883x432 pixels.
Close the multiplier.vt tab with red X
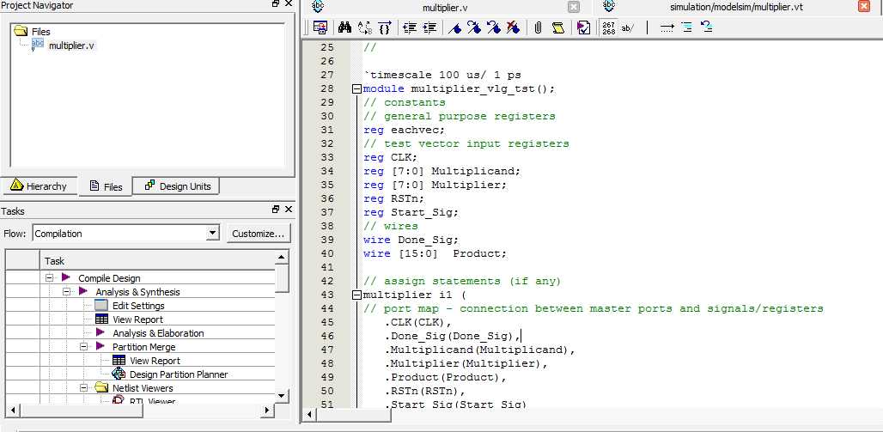pos(864,7)
